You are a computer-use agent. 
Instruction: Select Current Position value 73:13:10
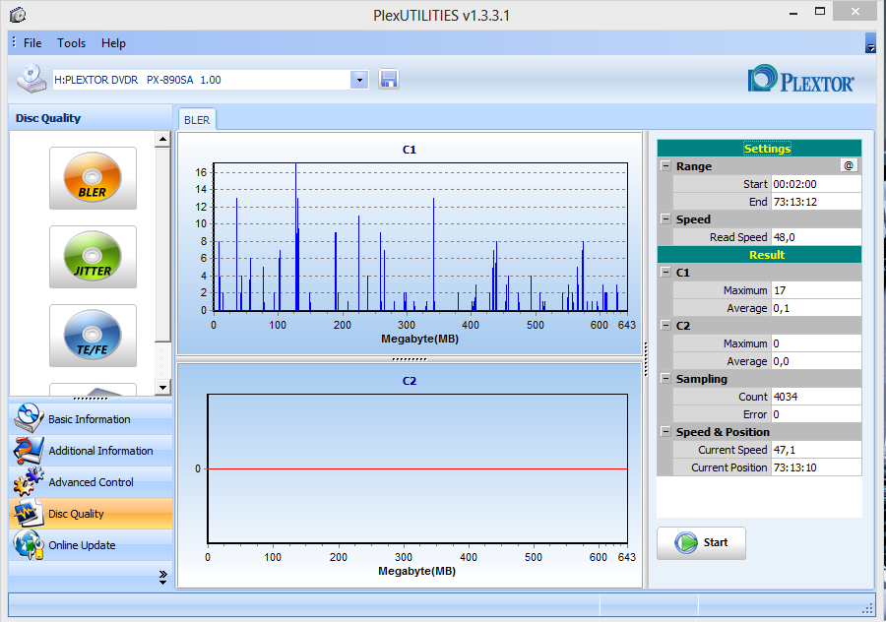(x=816, y=467)
